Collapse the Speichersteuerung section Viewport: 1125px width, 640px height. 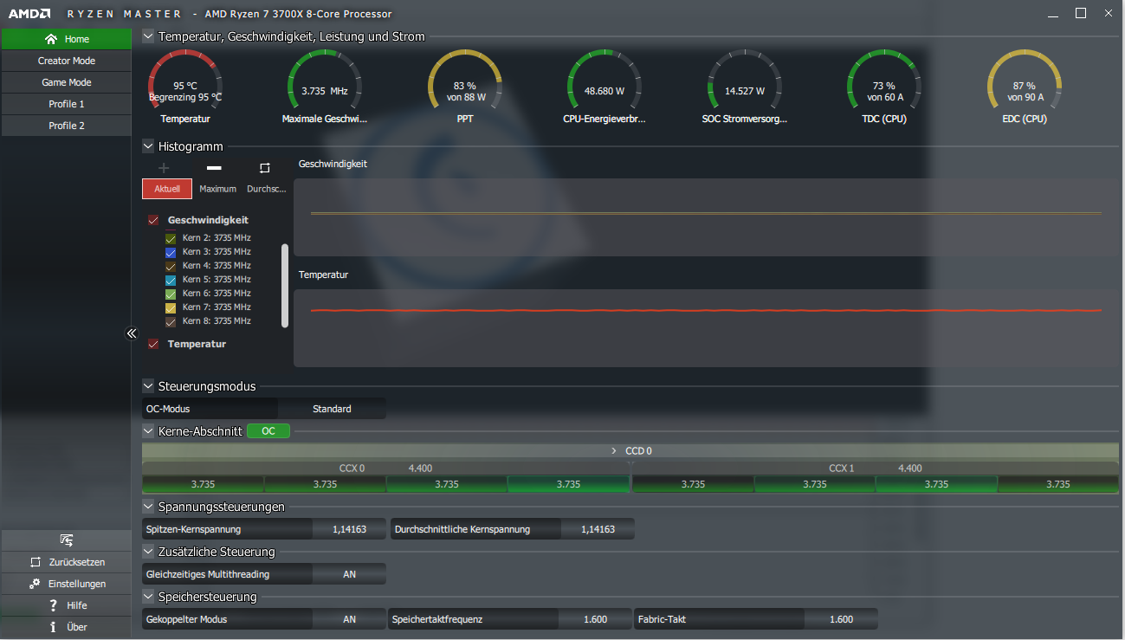coord(148,597)
